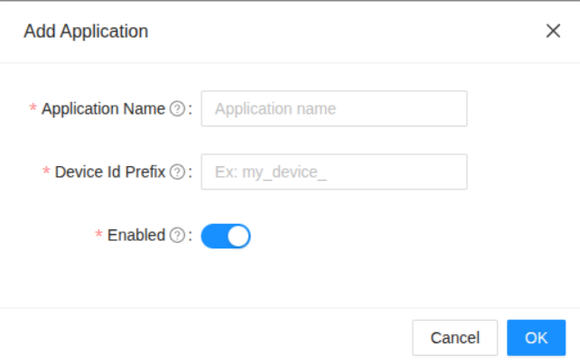
Task: Click the Add Application dialog title
Action: pos(86,32)
